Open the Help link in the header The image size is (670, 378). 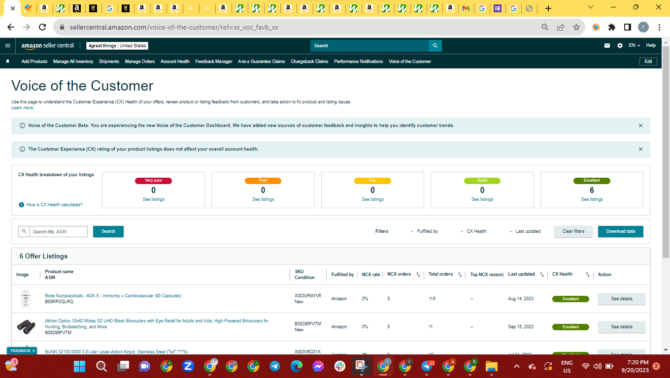click(x=651, y=46)
